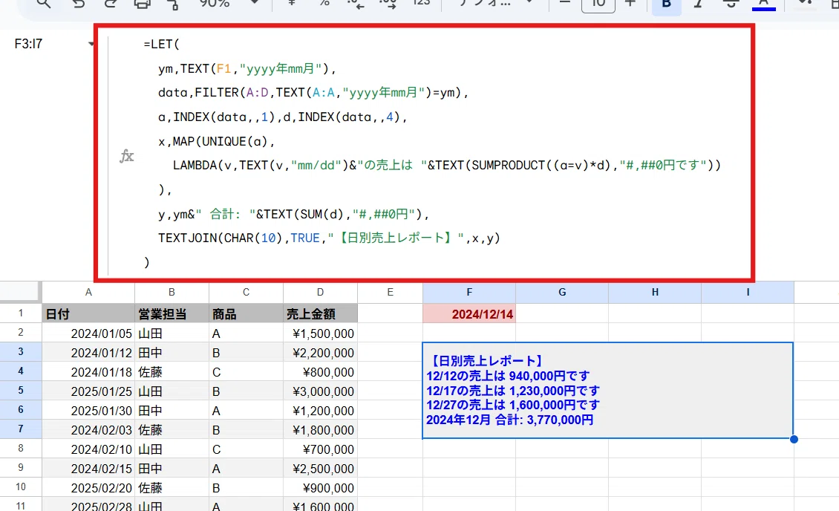Open the name box dropdown arrow

(x=91, y=44)
